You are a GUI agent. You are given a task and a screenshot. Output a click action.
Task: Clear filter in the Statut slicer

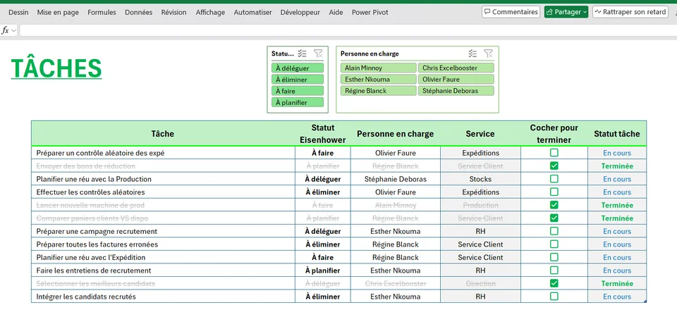(318, 54)
